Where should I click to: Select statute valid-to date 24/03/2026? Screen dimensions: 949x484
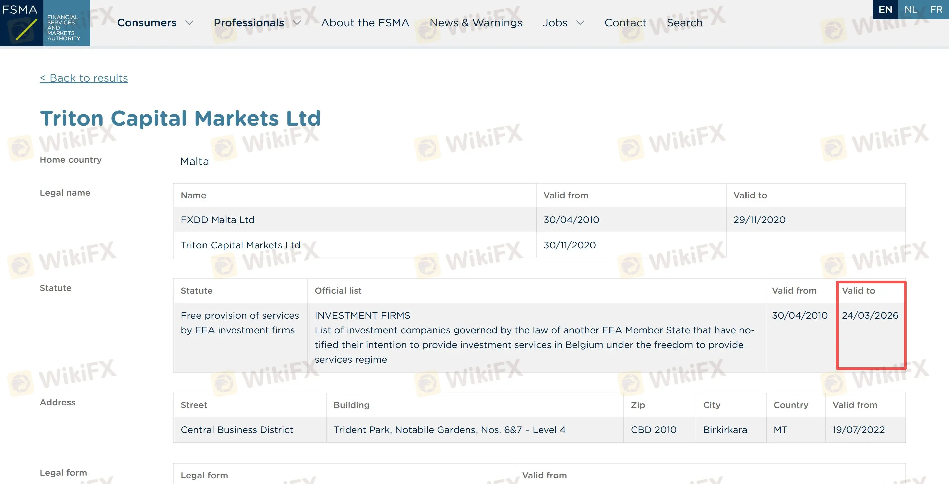pyautogui.click(x=870, y=315)
